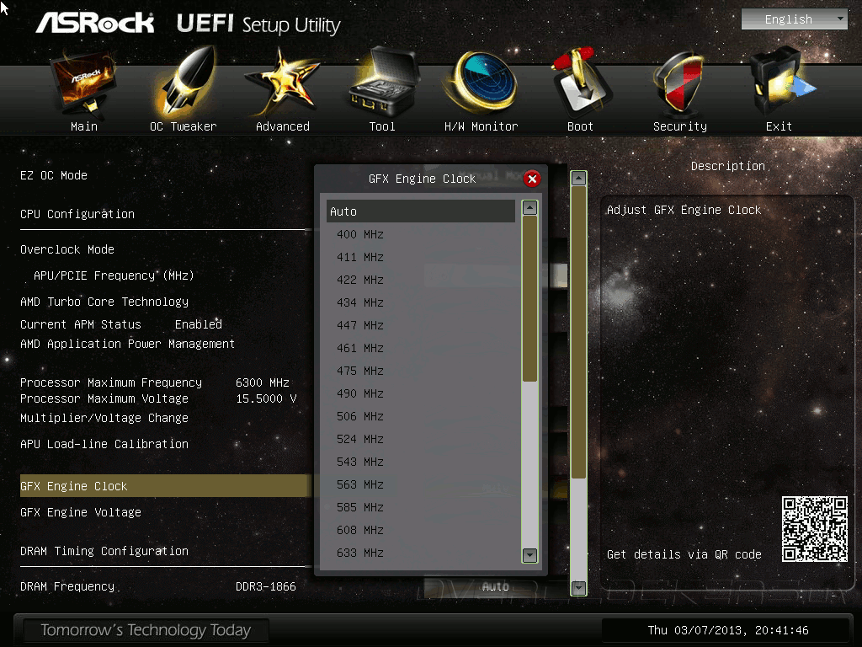The image size is (862, 647).
Task: Click the date and time display
Action: pyautogui.click(x=728, y=630)
